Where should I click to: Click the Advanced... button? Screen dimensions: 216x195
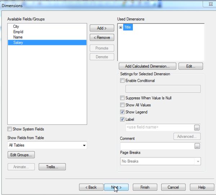(x=187, y=136)
